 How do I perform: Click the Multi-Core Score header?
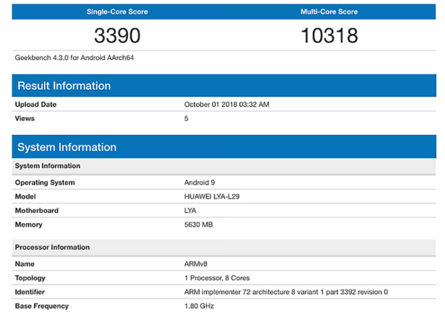(x=329, y=12)
